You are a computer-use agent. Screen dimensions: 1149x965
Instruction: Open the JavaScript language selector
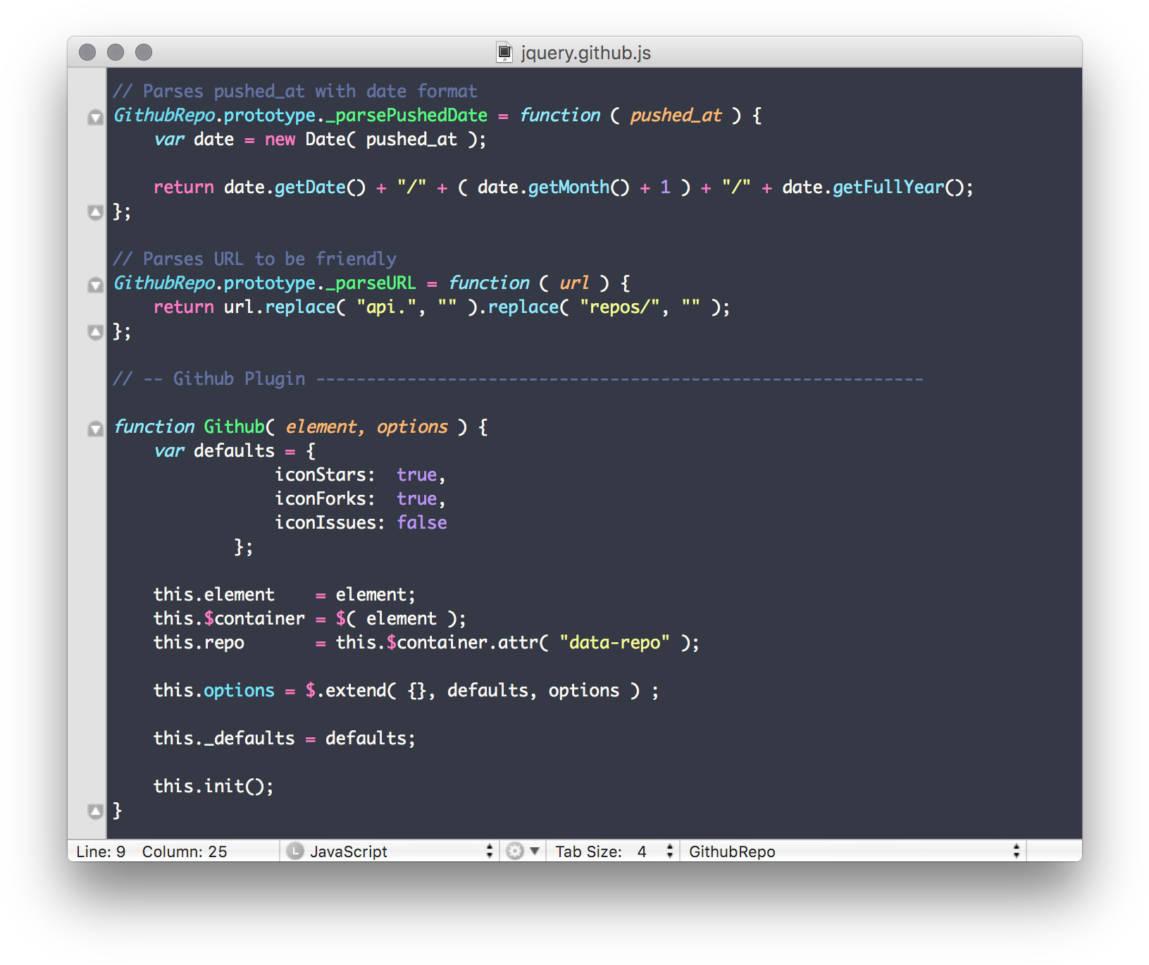click(390, 852)
